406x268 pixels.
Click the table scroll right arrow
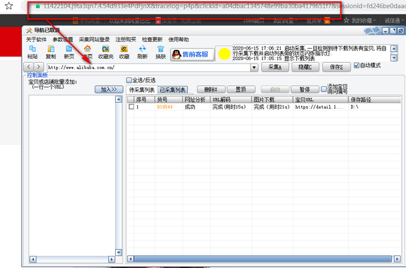(397, 259)
